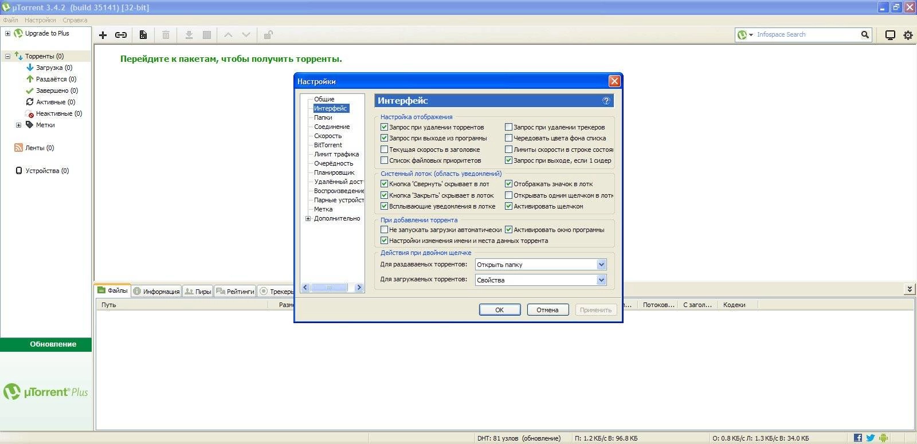Screen dimensions: 917x444
Task: Click right arrow of settings tree scrollbar
Action: 359,288
